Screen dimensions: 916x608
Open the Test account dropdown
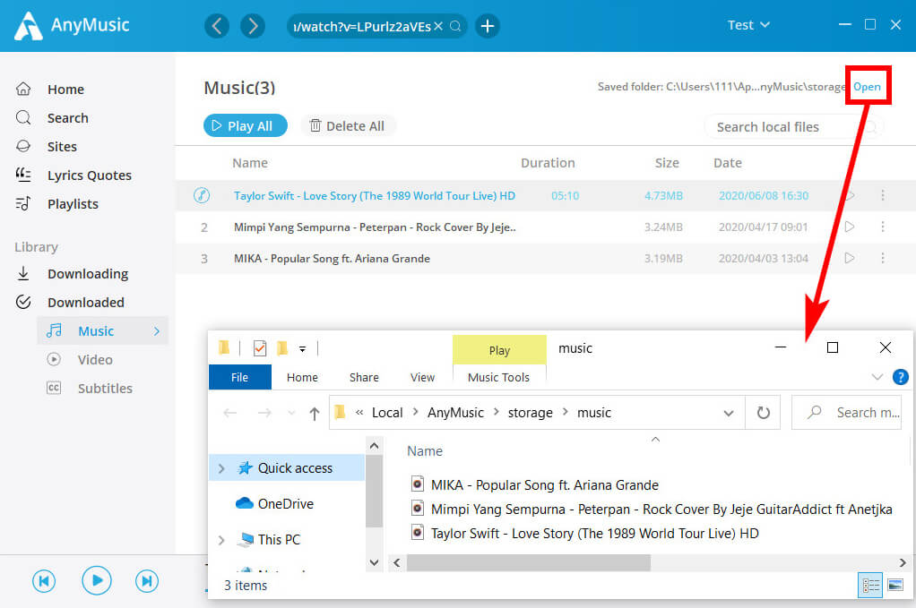[x=748, y=25]
